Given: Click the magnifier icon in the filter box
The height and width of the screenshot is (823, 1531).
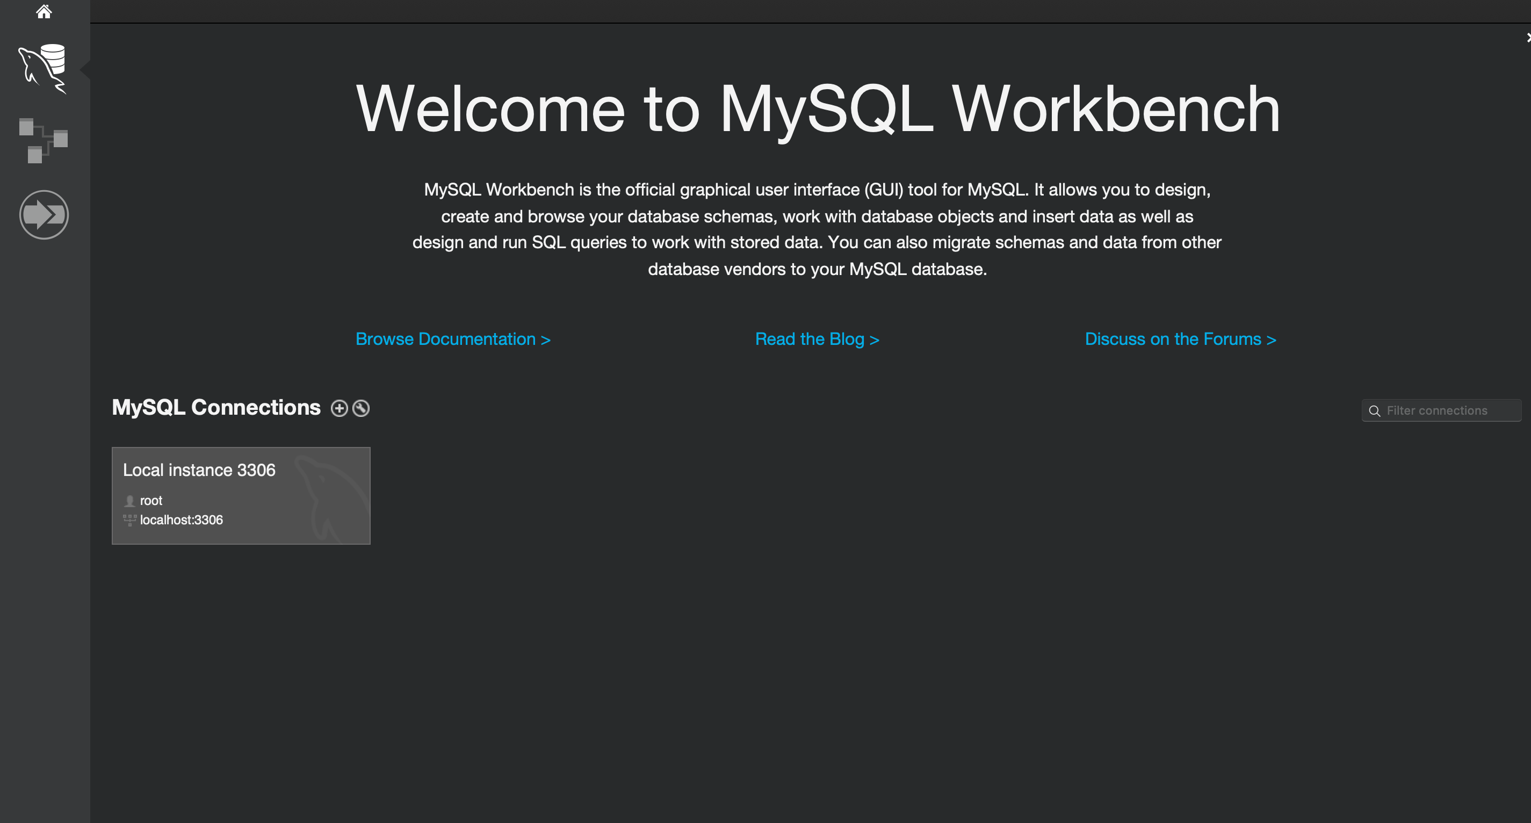Looking at the screenshot, I should [1374, 411].
